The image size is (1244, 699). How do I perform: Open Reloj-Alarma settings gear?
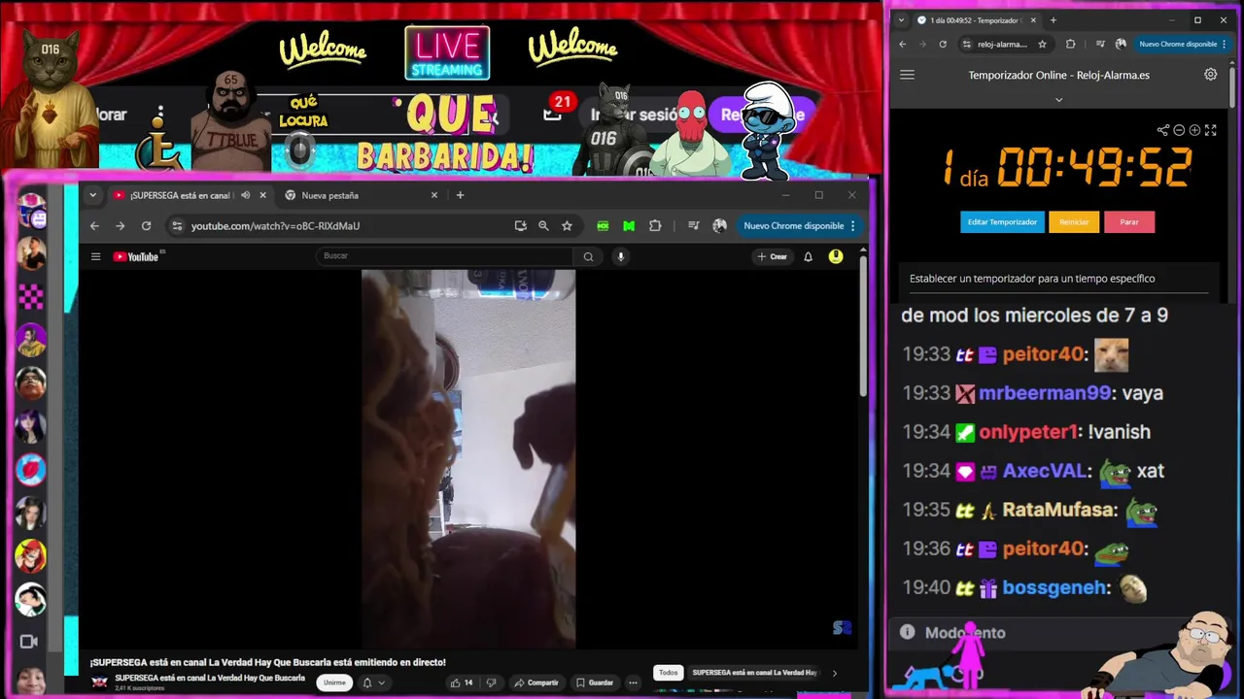coord(1210,75)
